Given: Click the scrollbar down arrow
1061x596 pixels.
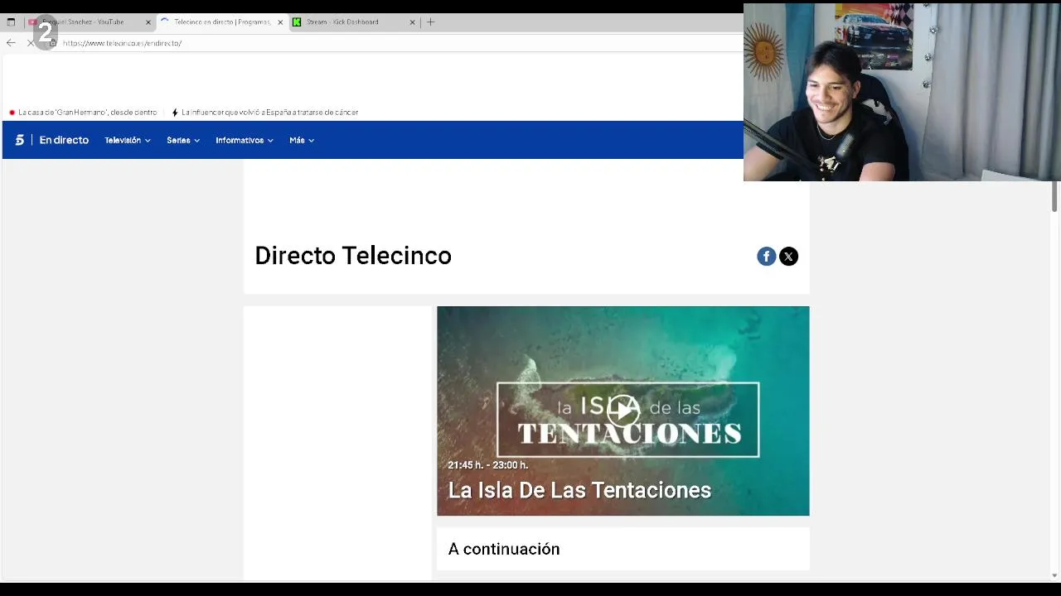Looking at the screenshot, I should (1054, 575).
